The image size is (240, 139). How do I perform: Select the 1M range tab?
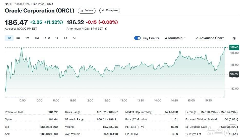[27, 38]
